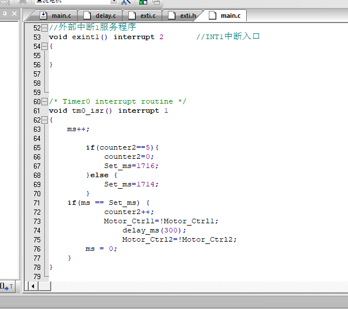Close the project side panel
Screen dimensions: 348x309
(x=14, y=14)
